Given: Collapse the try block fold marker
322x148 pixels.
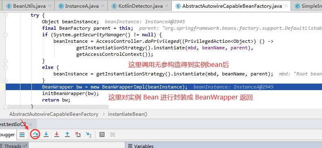Looking at the screenshot, I should (6, 15).
